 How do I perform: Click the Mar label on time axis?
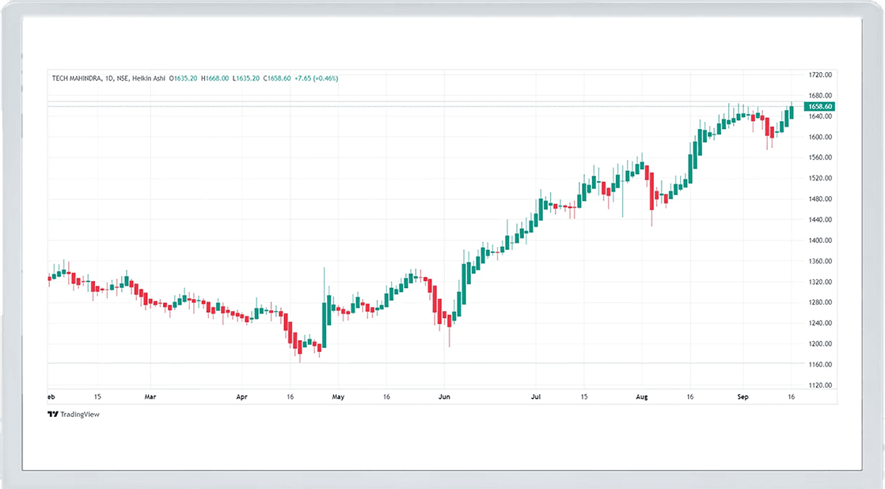[x=150, y=396]
